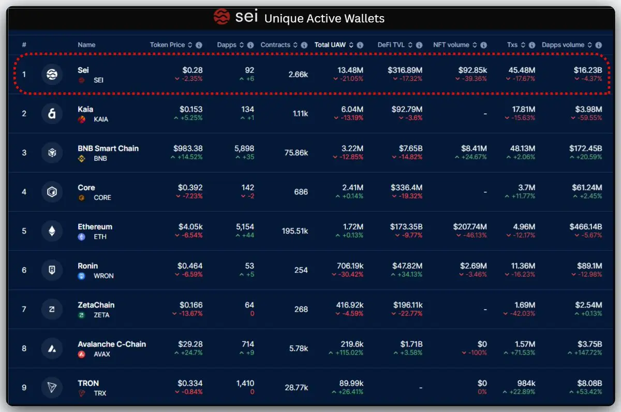The image size is (621, 412).
Task: Open the Sei chain name link
Action: (x=83, y=70)
